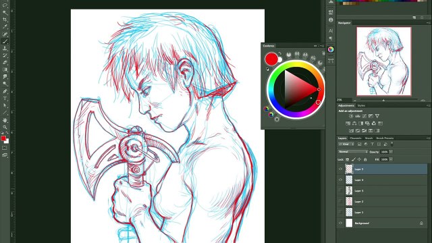Toggle visibility of Layer 4
The height and width of the screenshot is (243, 432).
pyautogui.click(x=340, y=180)
